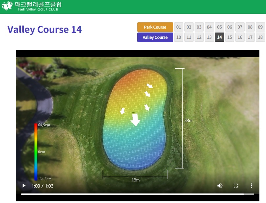Enter fullscreen video mode

[236, 186]
